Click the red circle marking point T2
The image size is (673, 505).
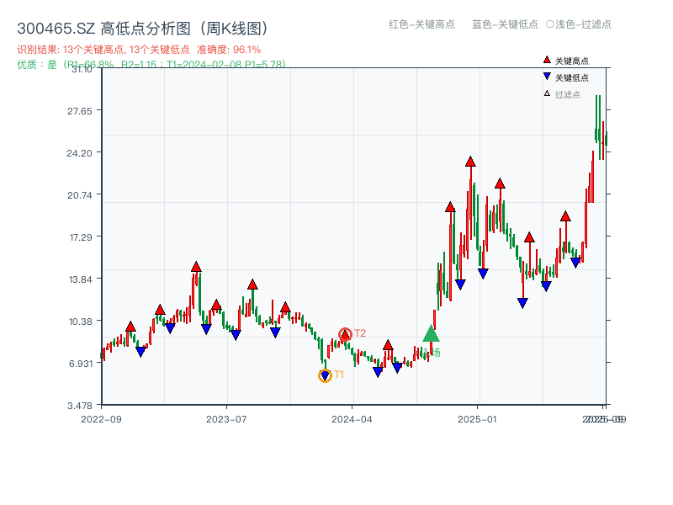point(345,333)
